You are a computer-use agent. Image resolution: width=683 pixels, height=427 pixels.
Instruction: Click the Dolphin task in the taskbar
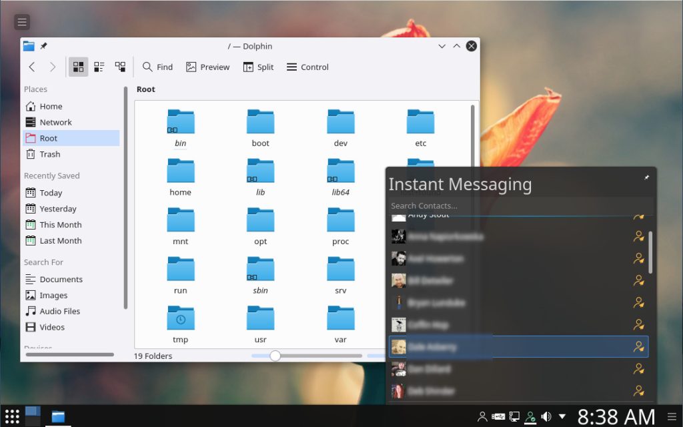pos(58,417)
